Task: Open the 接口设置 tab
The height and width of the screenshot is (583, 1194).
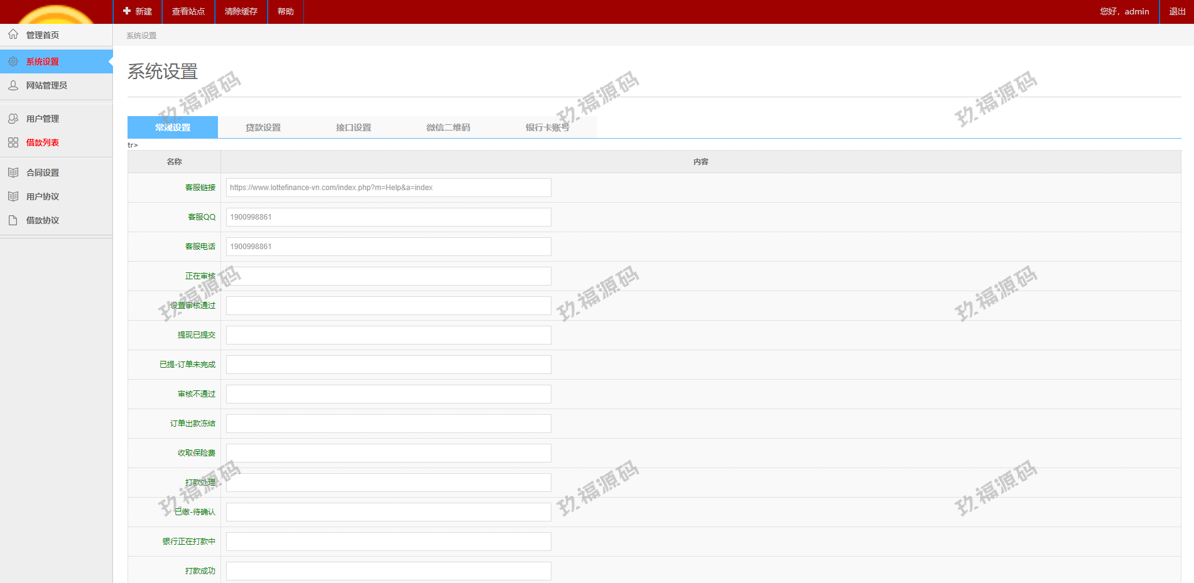Action: coord(354,127)
